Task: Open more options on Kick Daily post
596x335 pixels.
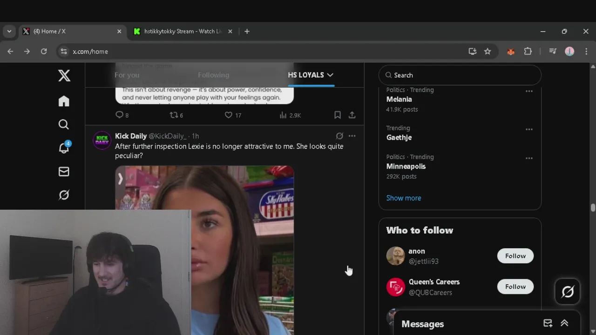Action: pos(352,136)
